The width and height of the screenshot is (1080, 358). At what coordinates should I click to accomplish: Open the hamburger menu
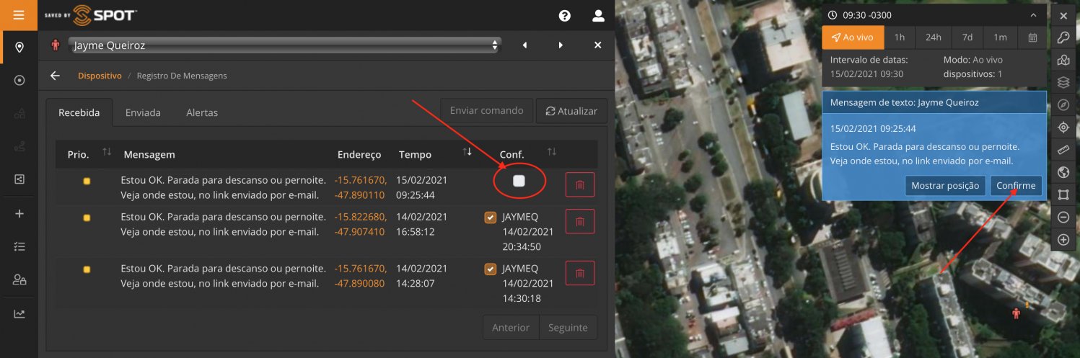coord(19,15)
